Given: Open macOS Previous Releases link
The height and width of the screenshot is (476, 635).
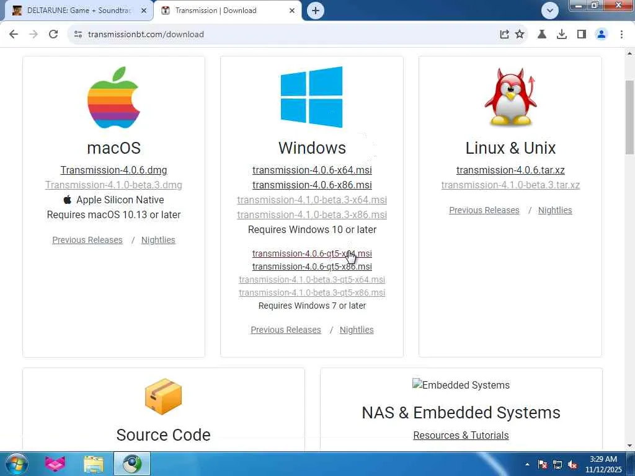Looking at the screenshot, I should coord(87,240).
